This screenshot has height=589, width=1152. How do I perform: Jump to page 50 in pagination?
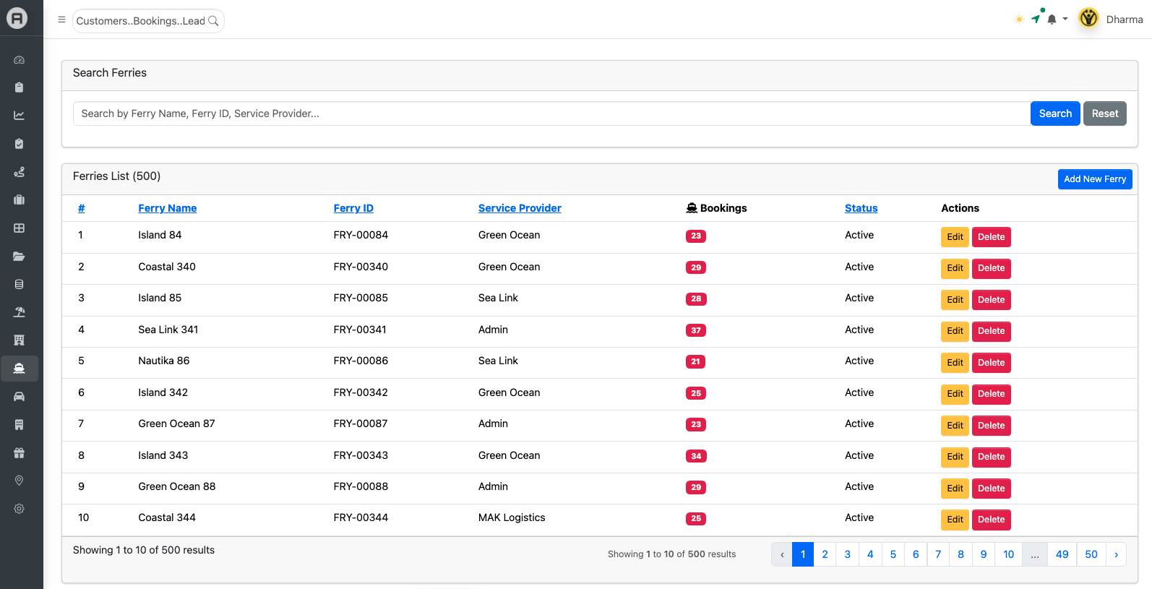tap(1091, 554)
